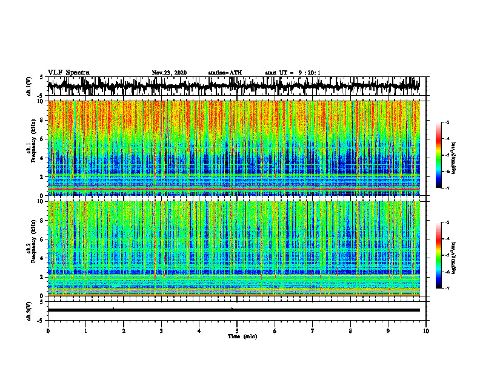Click the time axis tick label "10"
The image size is (480, 371).
pyautogui.click(x=426, y=331)
